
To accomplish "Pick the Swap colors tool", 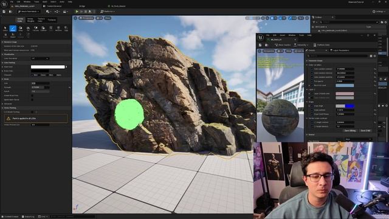I will [21, 29].
